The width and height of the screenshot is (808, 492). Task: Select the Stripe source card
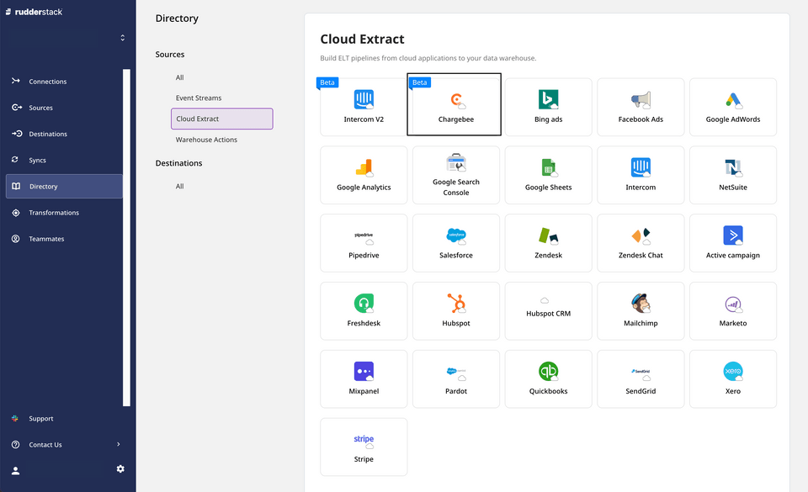click(x=364, y=447)
